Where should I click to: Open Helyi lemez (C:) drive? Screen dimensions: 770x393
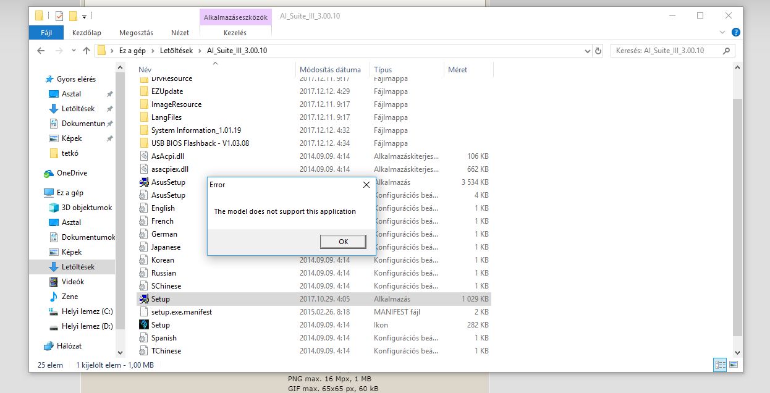[x=87, y=311]
